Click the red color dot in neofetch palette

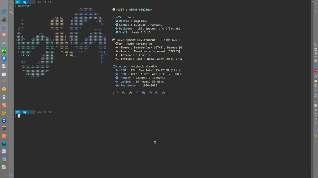tap(117, 93)
